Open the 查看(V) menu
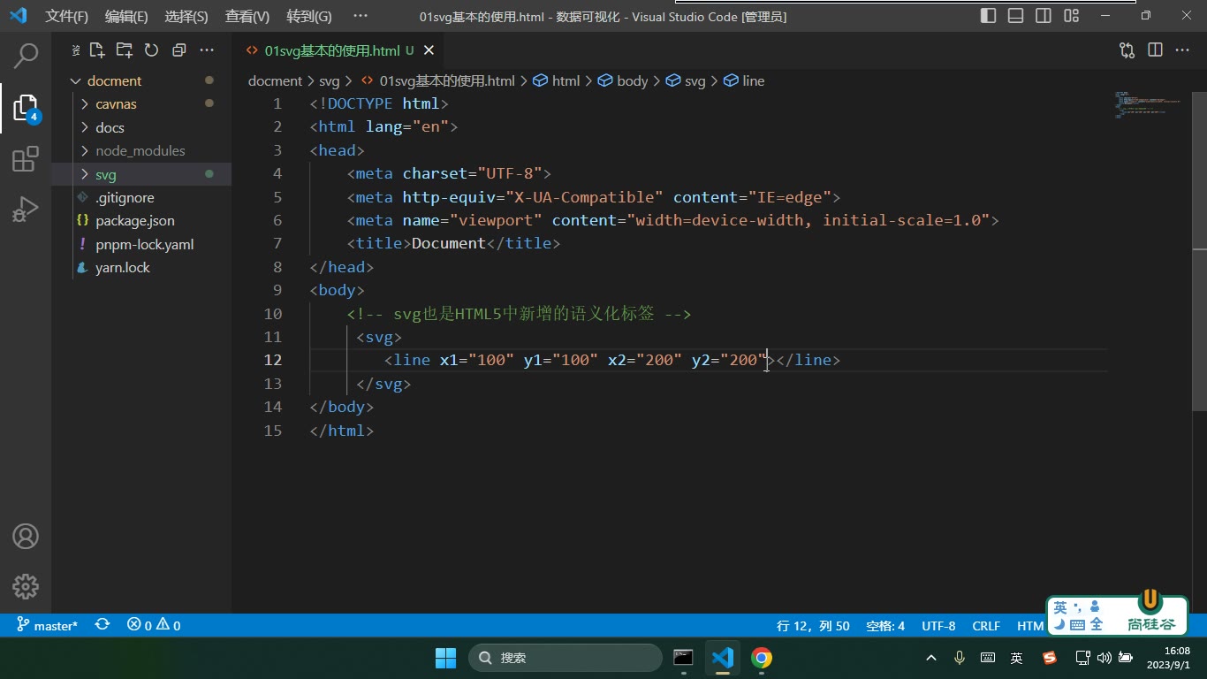Viewport: 1207px width, 679px height. [x=247, y=16]
